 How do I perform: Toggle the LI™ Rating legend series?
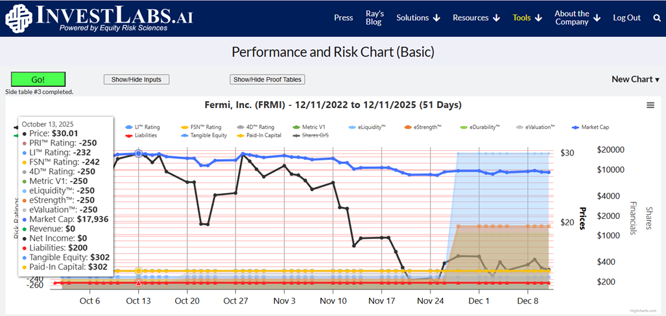147,128
